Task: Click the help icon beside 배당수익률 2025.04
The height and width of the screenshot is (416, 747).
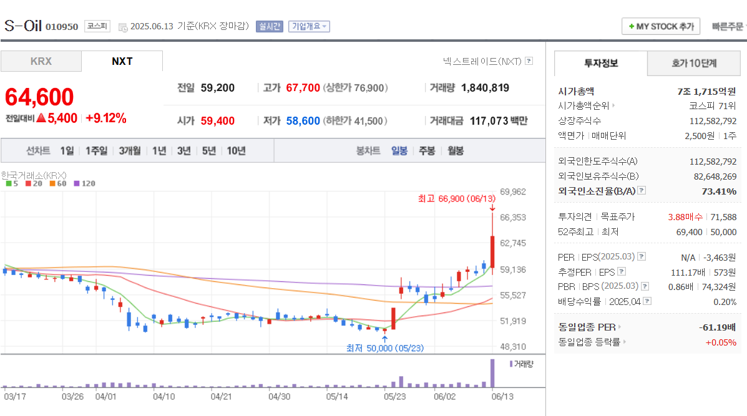Action: click(x=647, y=301)
